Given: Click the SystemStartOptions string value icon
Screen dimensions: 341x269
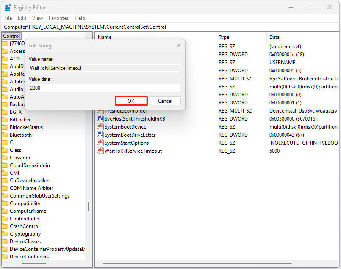Looking at the screenshot, I should 100,143.
